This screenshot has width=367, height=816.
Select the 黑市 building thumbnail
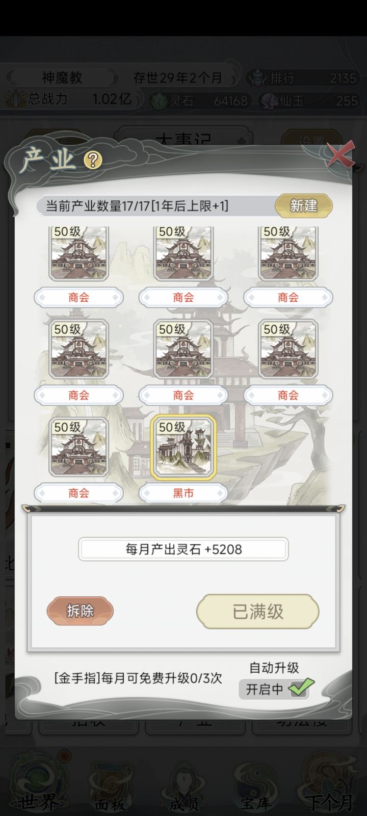(183, 448)
